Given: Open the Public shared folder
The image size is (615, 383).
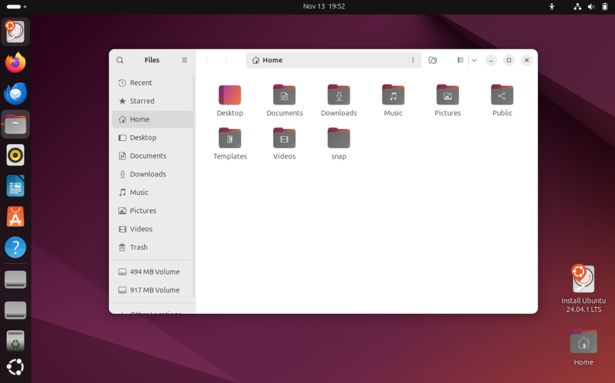Looking at the screenshot, I should [502, 95].
